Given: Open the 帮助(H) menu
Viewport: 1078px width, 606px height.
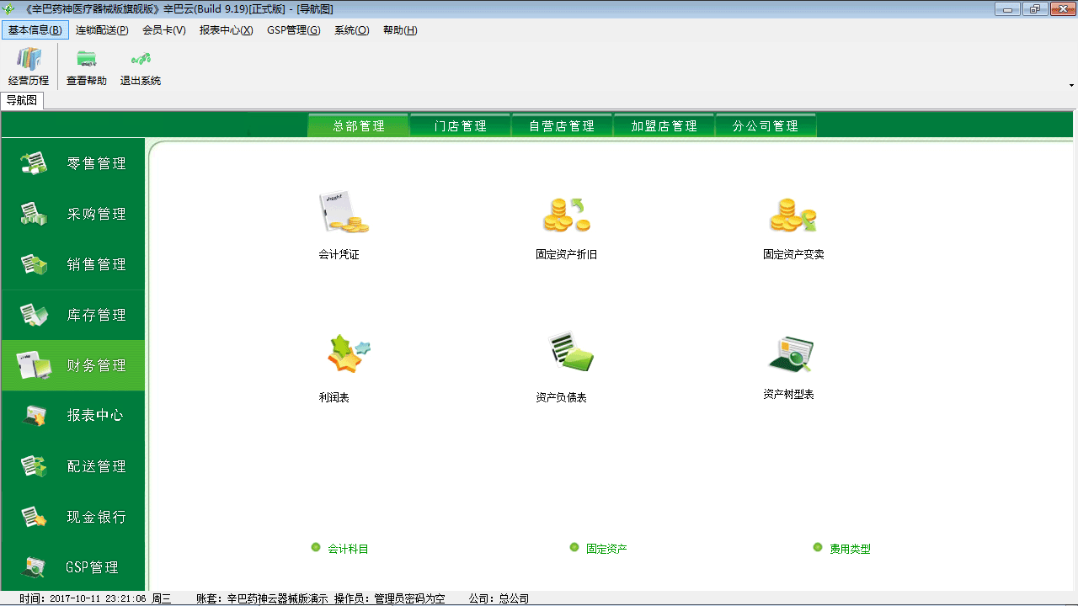Looking at the screenshot, I should 400,30.
